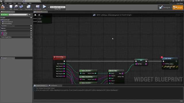Save the widget blueprint
The height and width of the screenshot is (103, 184).
pyautogui.click(x=11, y=7)
